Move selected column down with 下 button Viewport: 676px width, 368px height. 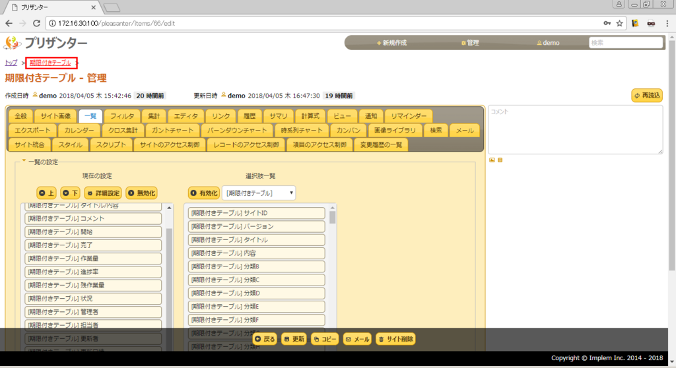[70, 193]
